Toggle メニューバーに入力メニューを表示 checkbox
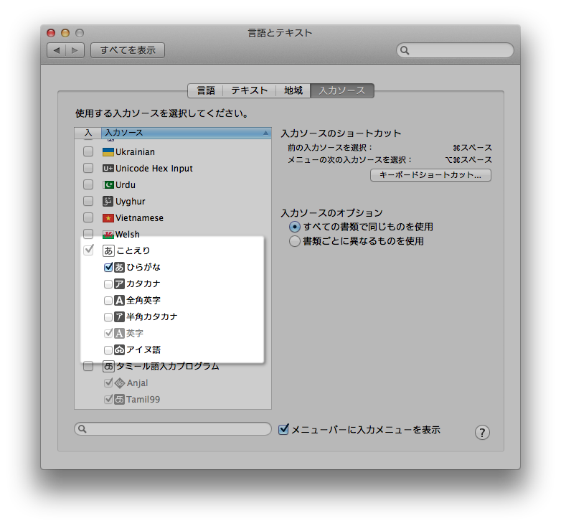The height and width of the screenshot is (526, 561). [283, 429]
